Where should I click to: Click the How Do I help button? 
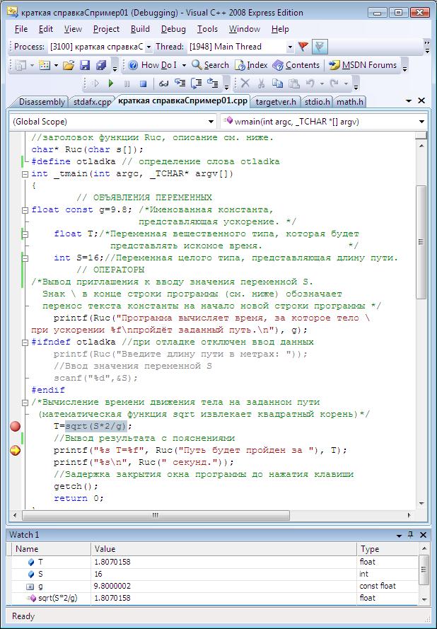click(152, 65)
